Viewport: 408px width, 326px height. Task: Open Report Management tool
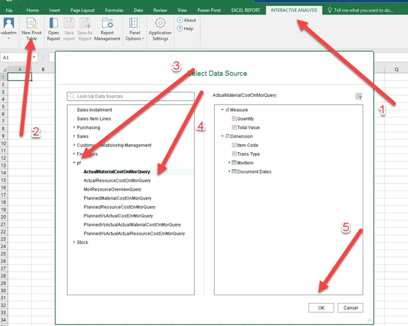point(107,23)
